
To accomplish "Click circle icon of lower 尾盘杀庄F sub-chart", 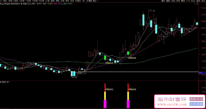I will coord(1,82).
